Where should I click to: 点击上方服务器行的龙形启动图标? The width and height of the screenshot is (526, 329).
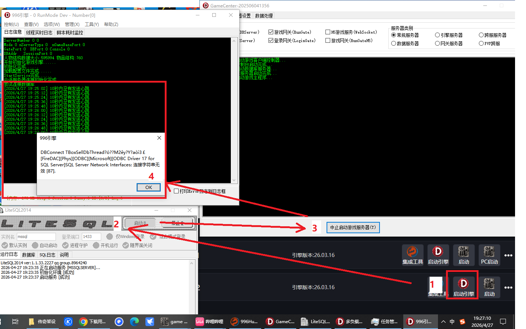click(464, 255)
